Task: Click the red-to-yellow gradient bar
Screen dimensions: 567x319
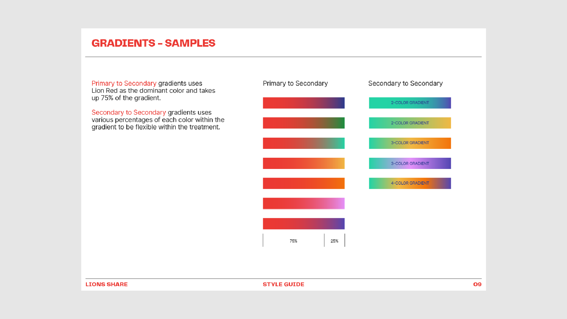Action: click(x=304, y=163)
